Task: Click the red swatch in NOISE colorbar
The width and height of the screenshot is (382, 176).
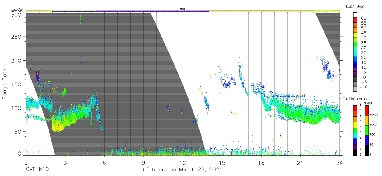Action: 366,111
